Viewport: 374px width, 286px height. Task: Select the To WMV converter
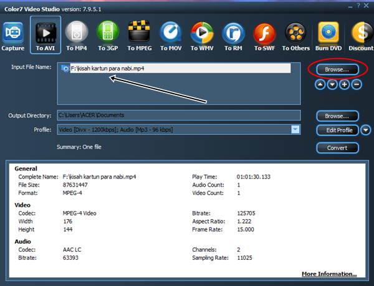[x=202, y=36]
